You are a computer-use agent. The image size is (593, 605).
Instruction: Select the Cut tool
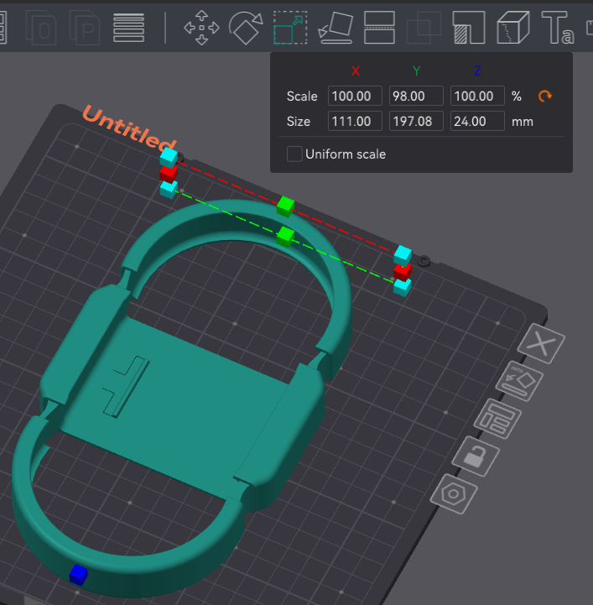[379, 28]
